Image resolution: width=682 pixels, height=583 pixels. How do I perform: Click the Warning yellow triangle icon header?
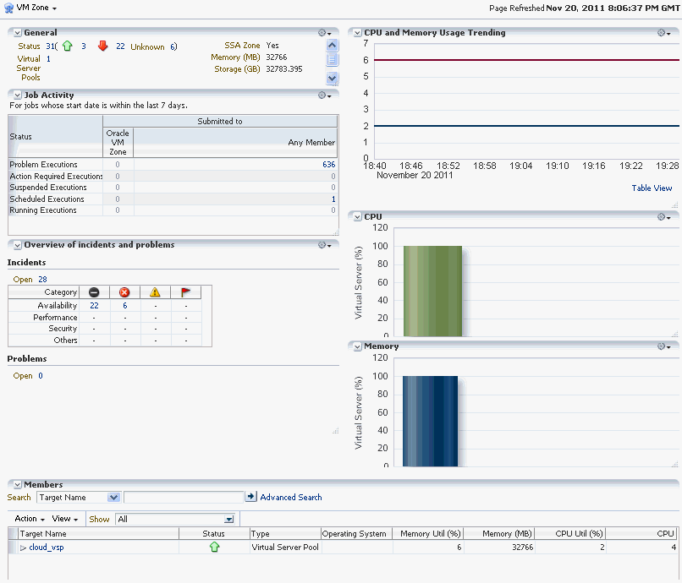click(155, 292)
